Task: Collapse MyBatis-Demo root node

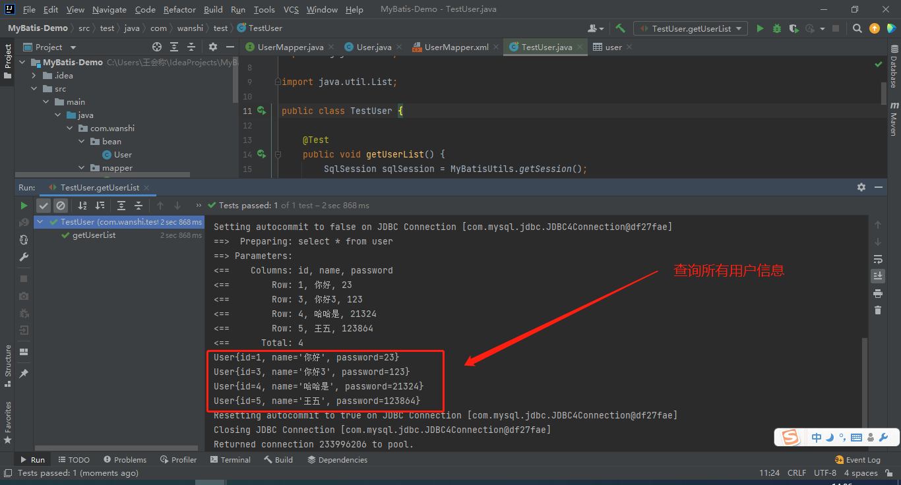Action: (x=22, y=63)
